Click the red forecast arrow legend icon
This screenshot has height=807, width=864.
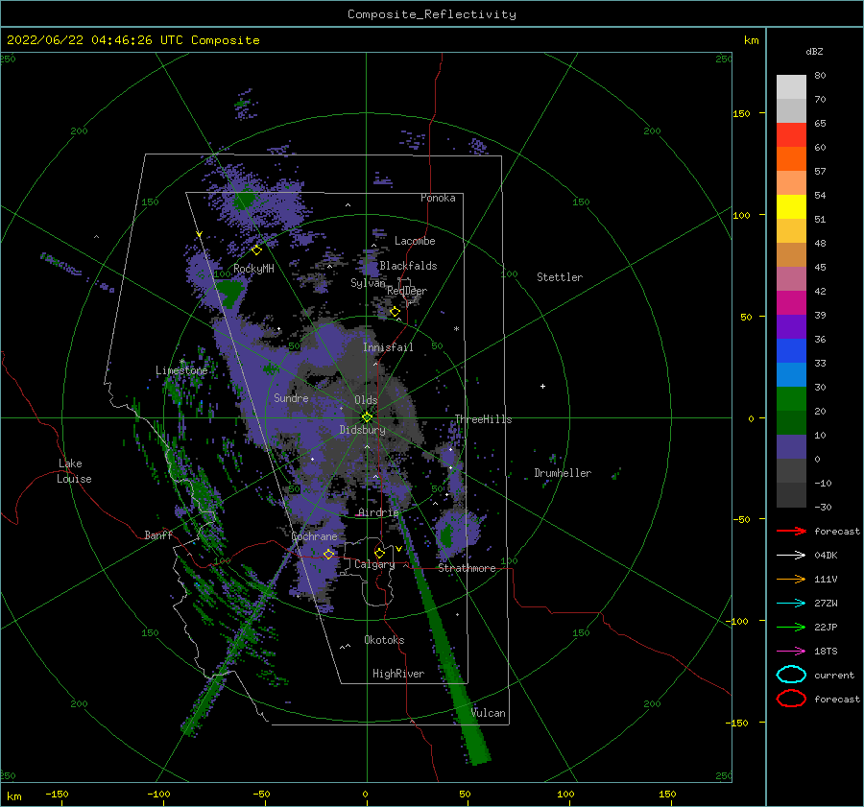coord(791,531)
